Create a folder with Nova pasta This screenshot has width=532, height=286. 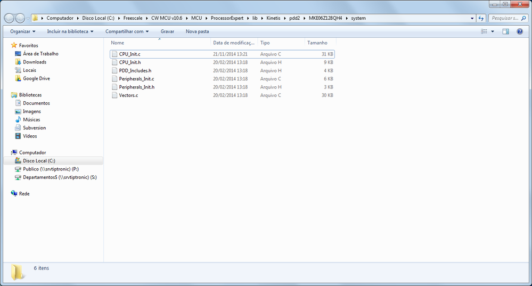tap(197, 31)
